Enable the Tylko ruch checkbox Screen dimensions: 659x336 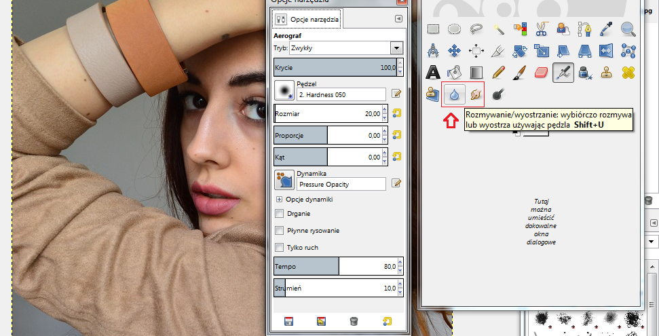[279, 247]
